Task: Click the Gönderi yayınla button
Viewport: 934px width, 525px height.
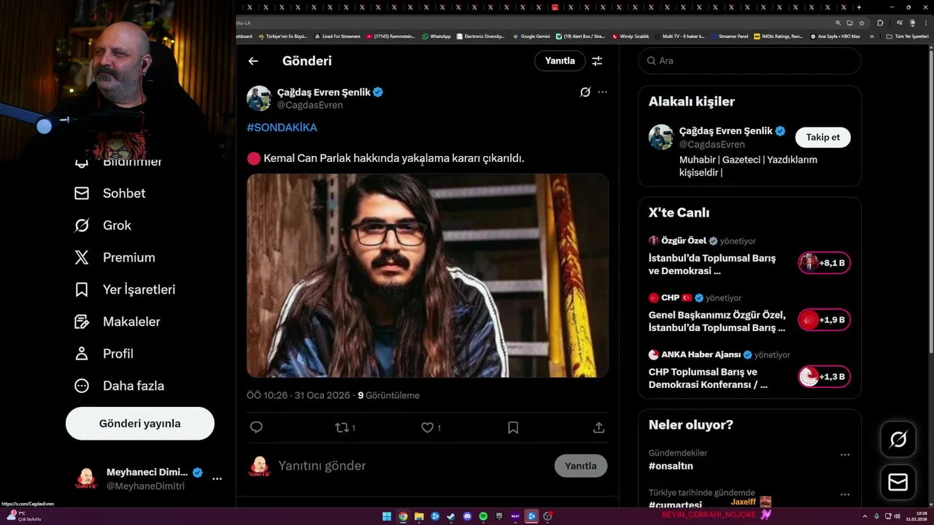Action: (140, 424)
